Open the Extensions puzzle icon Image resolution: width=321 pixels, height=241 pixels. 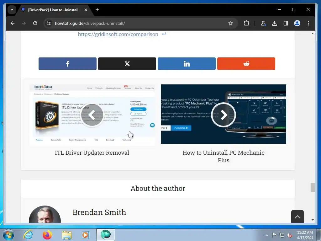(x=246, y=23)
